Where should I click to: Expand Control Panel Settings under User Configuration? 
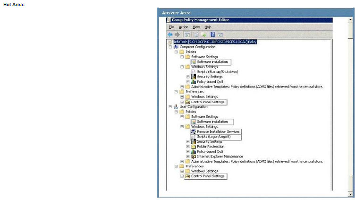(x=182, y=176)
